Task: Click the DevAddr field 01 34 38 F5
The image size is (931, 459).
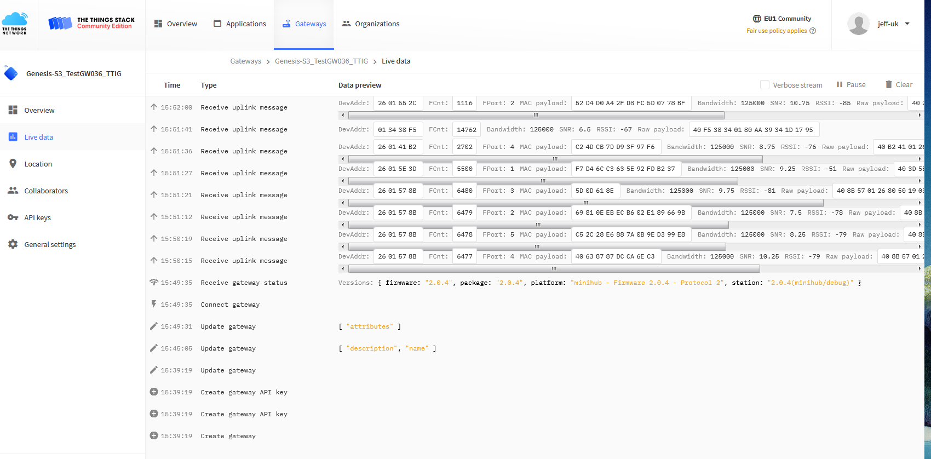Action: 397,130
